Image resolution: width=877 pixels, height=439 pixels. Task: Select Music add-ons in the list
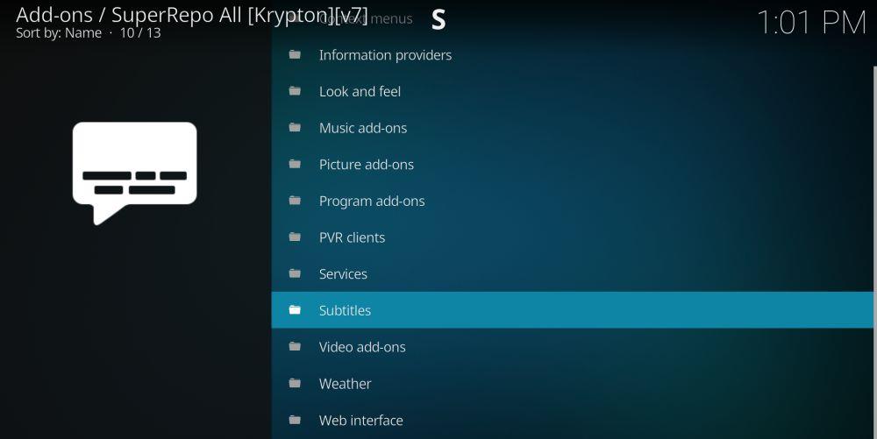(572, 128)
